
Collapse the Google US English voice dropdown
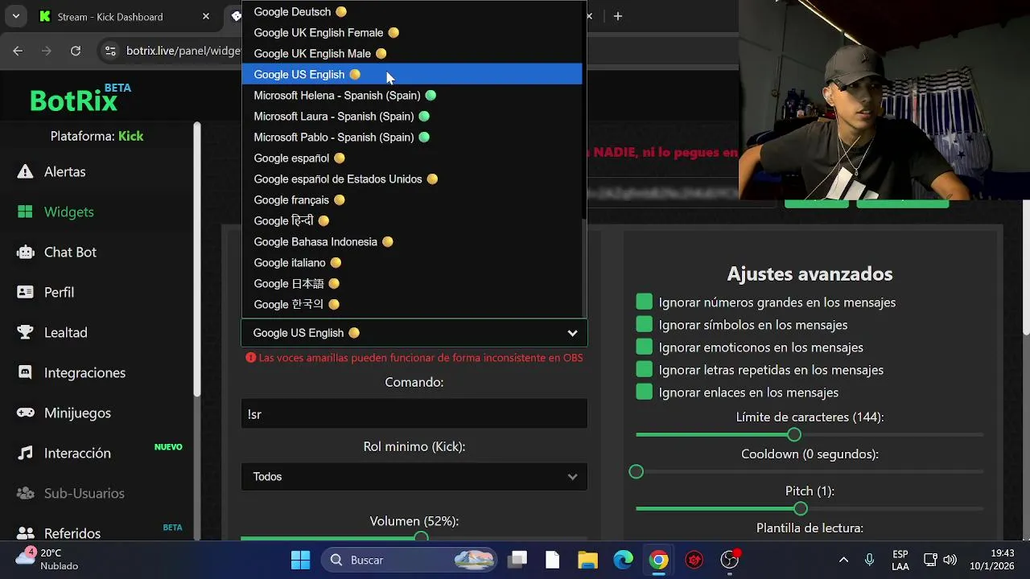(414, 333)
